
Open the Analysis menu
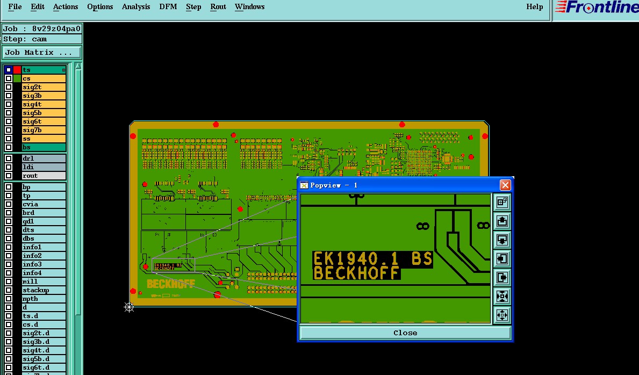point(136,6)
